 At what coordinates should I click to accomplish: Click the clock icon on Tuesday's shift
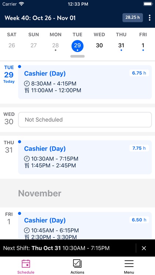(27, 84)
